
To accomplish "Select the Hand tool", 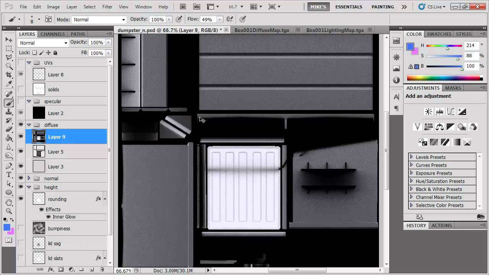I will (9, 202).
